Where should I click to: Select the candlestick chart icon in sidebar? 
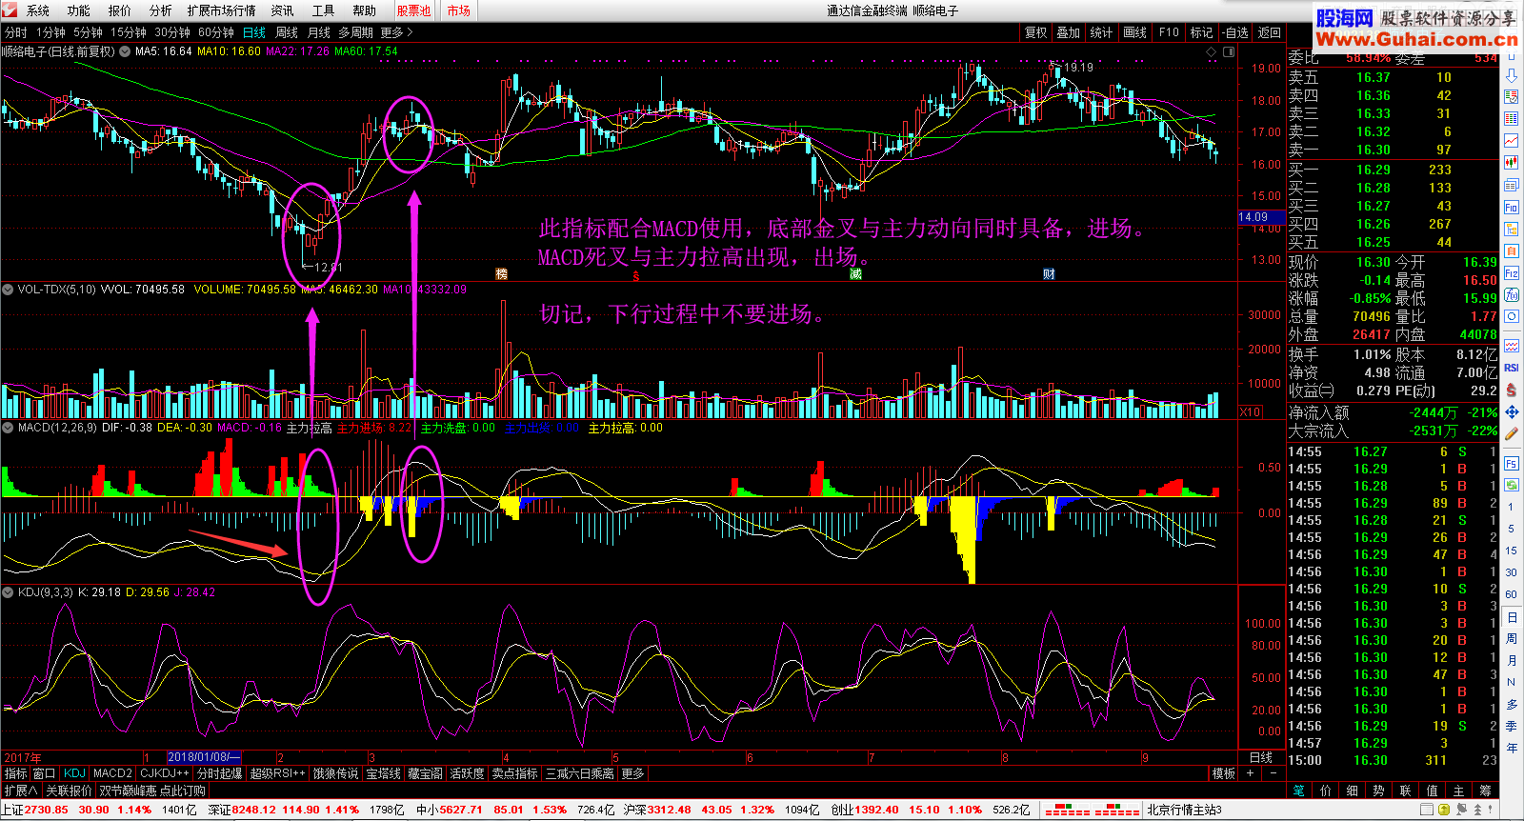(x=1512, y=163)
